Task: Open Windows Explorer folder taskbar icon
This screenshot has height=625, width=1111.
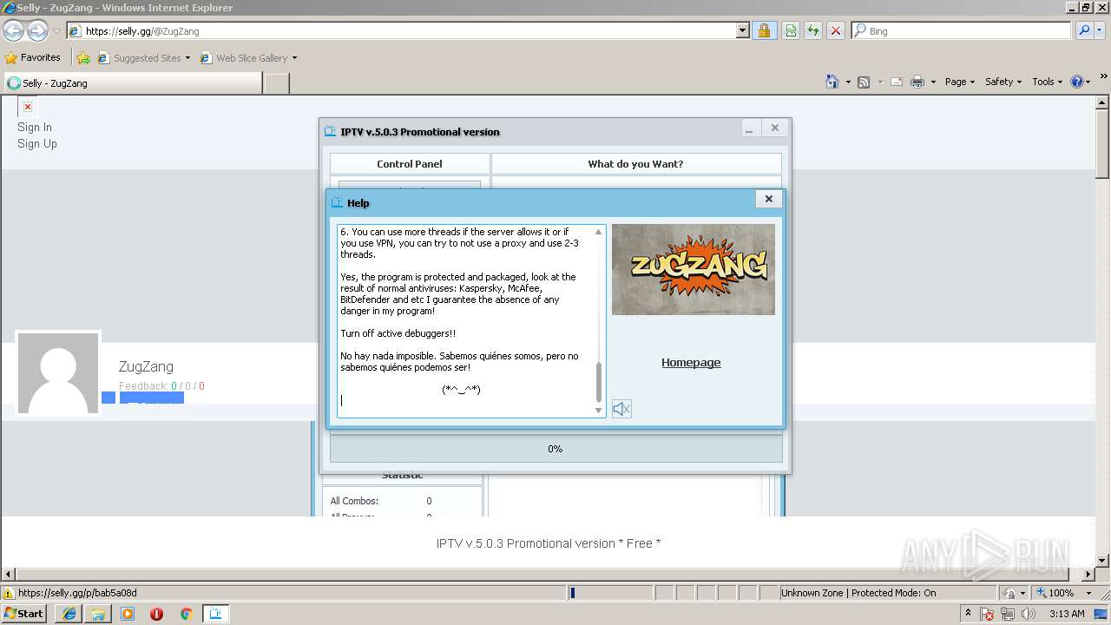Action: click(x=98, y=614)
